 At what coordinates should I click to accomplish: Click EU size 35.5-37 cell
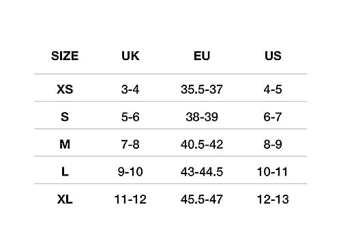(202, 89)
